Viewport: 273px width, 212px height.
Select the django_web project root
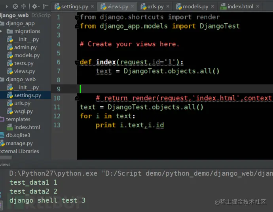coord(14,15)
